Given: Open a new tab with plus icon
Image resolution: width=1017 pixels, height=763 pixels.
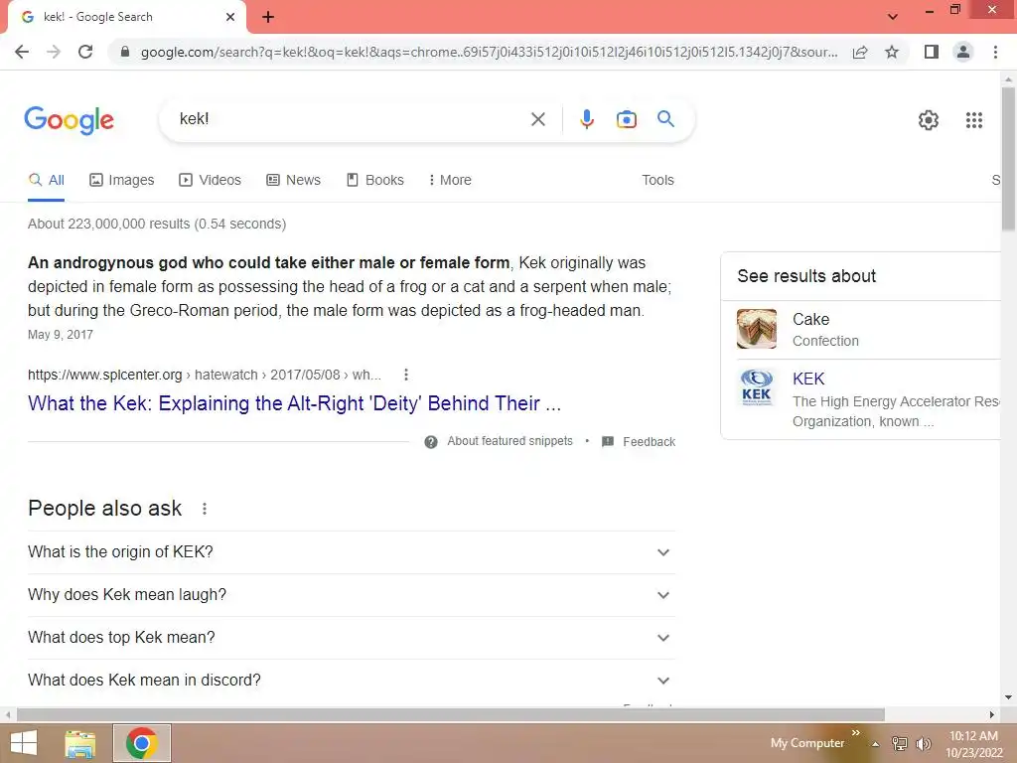Looking at the screenshot, I should pos(268,17).
